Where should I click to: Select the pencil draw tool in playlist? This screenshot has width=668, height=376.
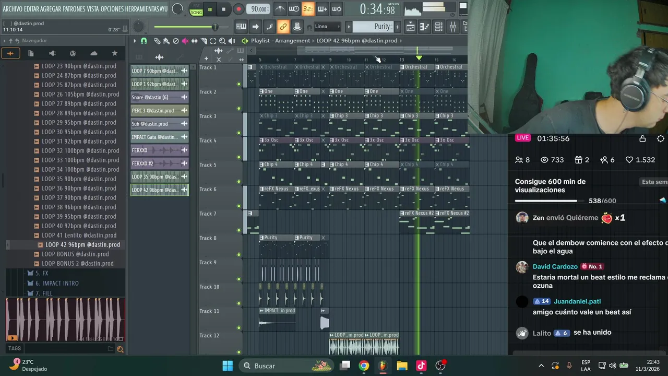click(157, 41)
